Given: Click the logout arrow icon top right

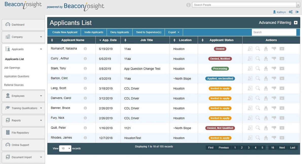Looking at the screenshot, I should click(297, 12).
